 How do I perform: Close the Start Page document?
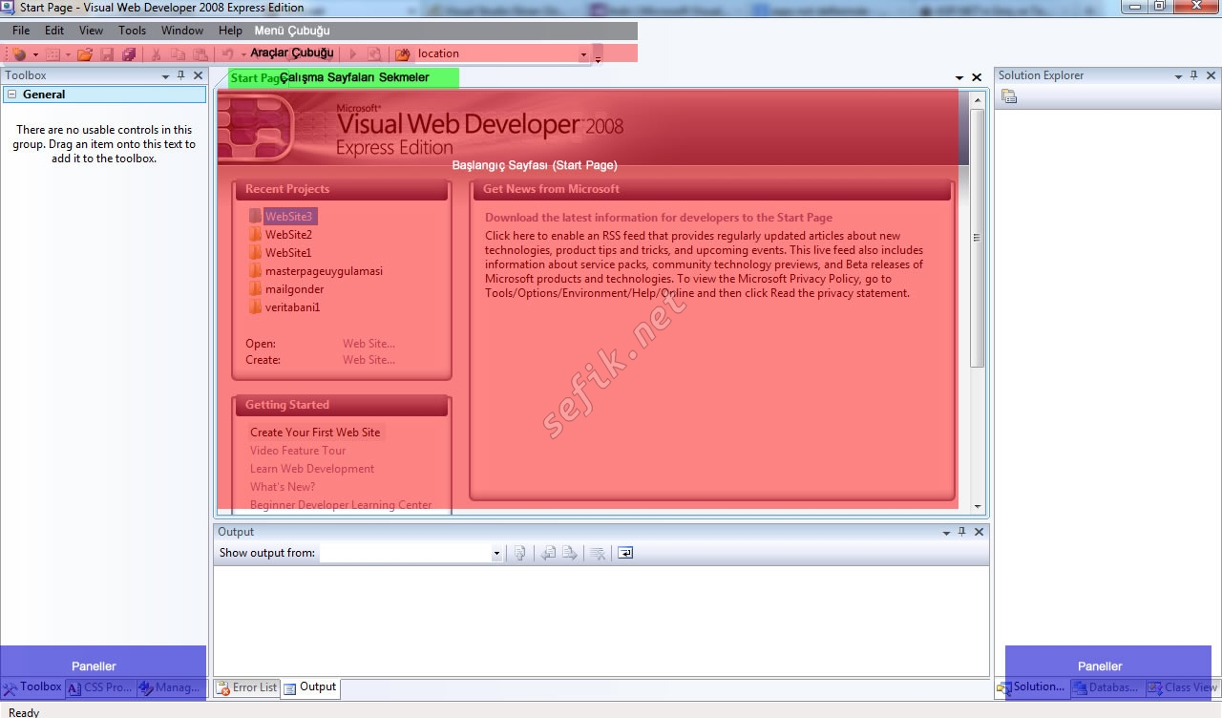(x=977, y=77)
